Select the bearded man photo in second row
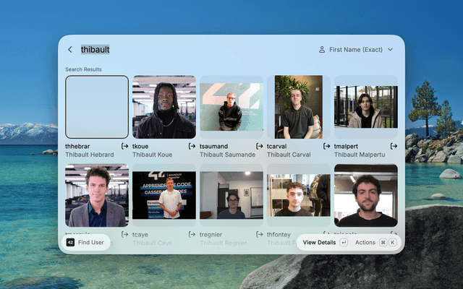Screen dimensions: 463x289 [366, 195]
